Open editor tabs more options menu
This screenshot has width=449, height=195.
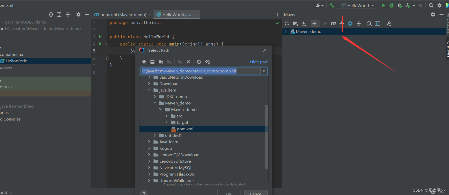coord(278,14)
